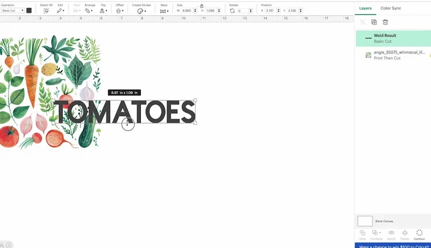Open the Flip tool menu
This screenshot has height=248, width=431.
[103, 10]
